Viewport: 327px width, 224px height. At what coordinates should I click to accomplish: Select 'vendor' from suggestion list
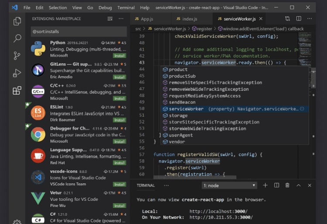tap(235, 142)
